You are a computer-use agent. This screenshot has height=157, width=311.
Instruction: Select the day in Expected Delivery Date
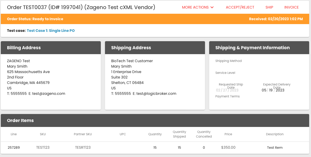click(271, 90)
